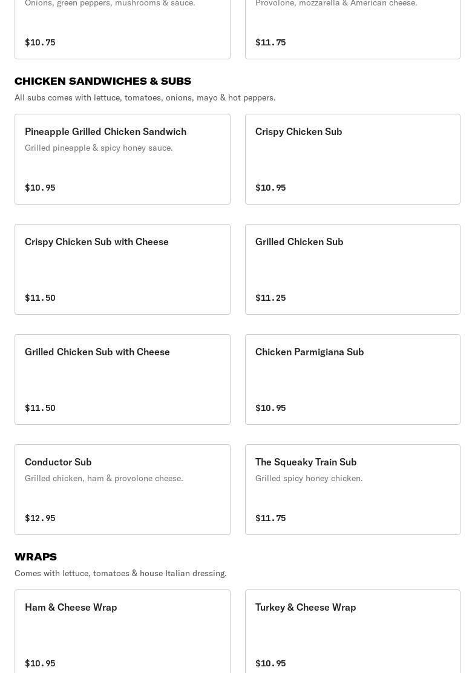This screenshot has height=673, width=475.
Task: Open the $11.75 provolone cheese item card
Action: pyautogui.click(x=353, y=30)
